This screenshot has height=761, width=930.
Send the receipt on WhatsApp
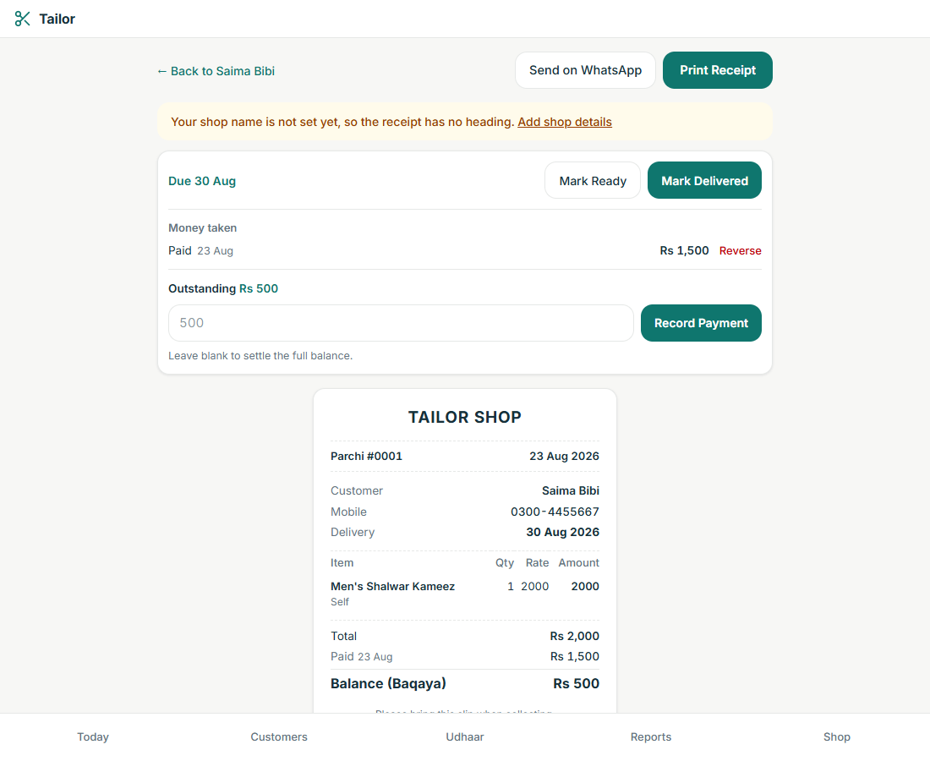pos(585,70)
